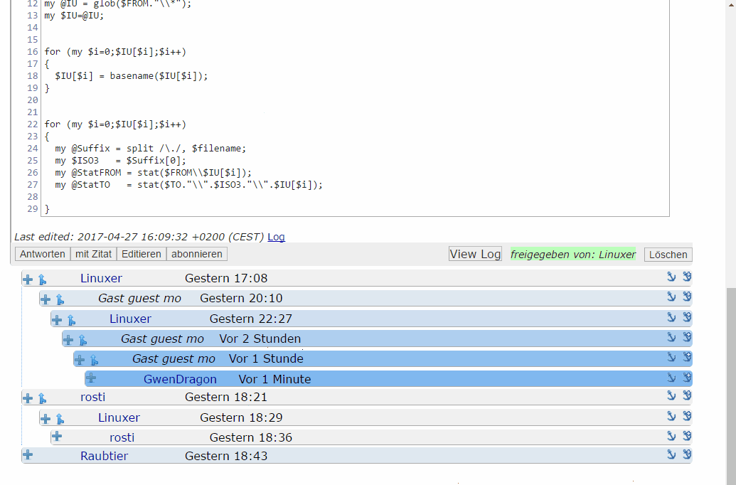Click anchor-plus icon on Raubtier row
This screenshot has height=485, width=736.
[687, 454]
